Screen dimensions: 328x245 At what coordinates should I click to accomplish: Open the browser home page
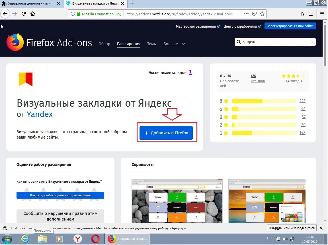(33, 14)
